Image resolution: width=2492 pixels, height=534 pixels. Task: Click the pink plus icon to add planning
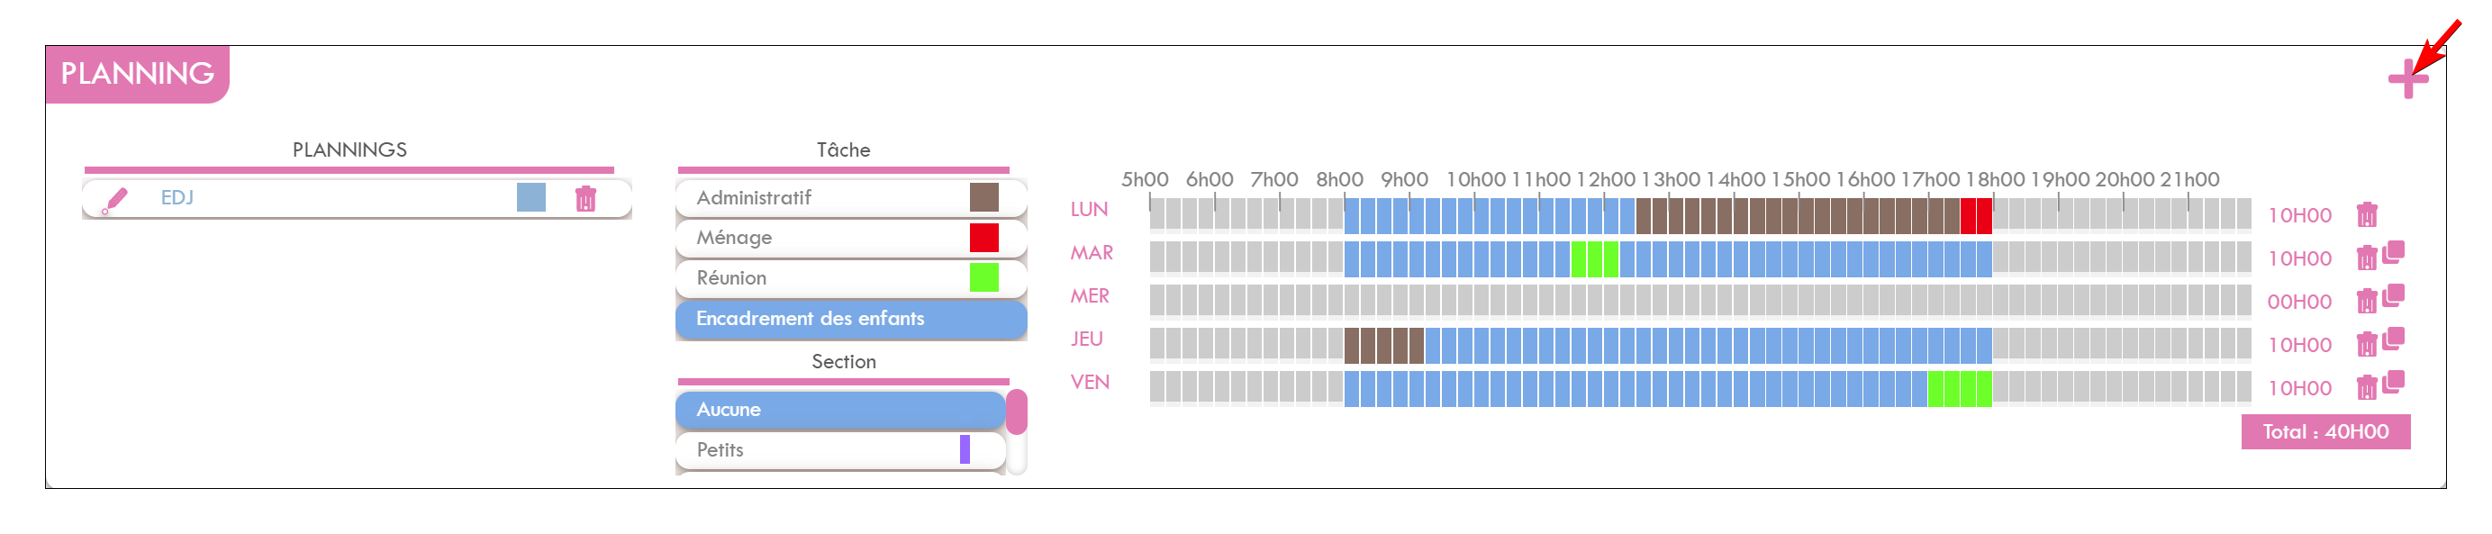(x=2408, y=78)
